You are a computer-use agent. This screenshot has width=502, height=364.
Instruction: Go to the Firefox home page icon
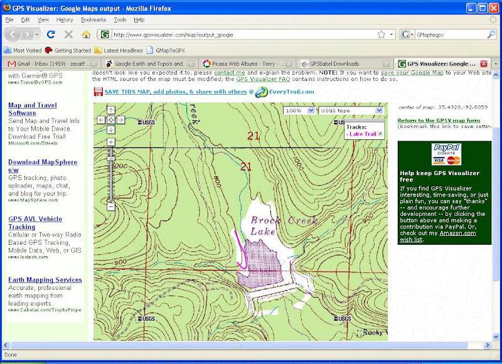(85, 35)
